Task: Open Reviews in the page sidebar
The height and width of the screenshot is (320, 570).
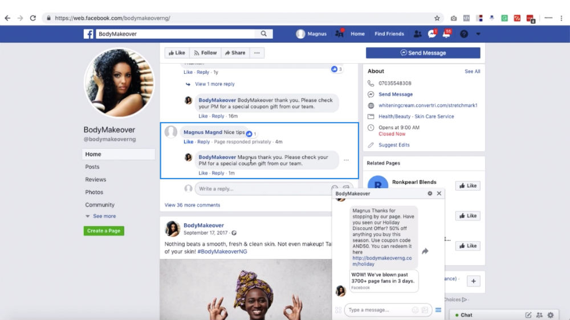Action: [96, 180]
